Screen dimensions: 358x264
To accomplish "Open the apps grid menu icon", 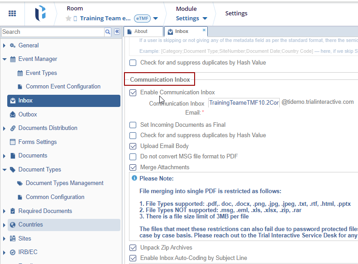I will pyautogui.click(x=13, y=14).
